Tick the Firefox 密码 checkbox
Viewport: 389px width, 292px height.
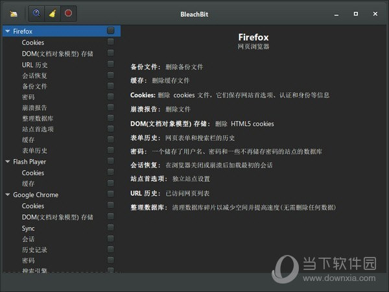click(x=111, y=96)
